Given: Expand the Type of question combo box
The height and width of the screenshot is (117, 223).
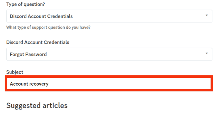Looking at the screenshot, I should point(109,16).
